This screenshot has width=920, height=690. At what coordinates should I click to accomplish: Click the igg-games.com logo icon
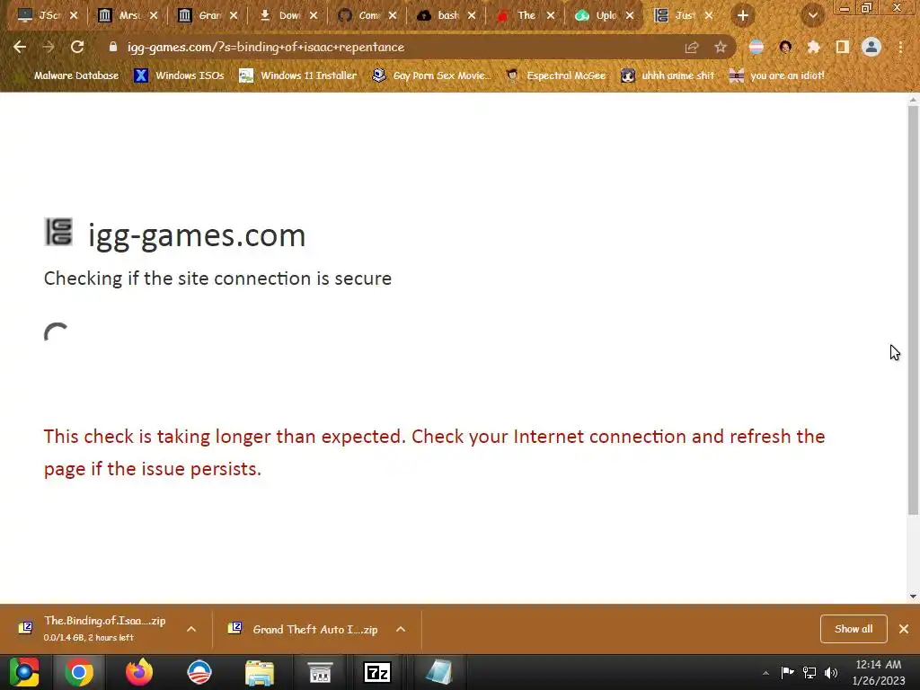click(58, 232)
